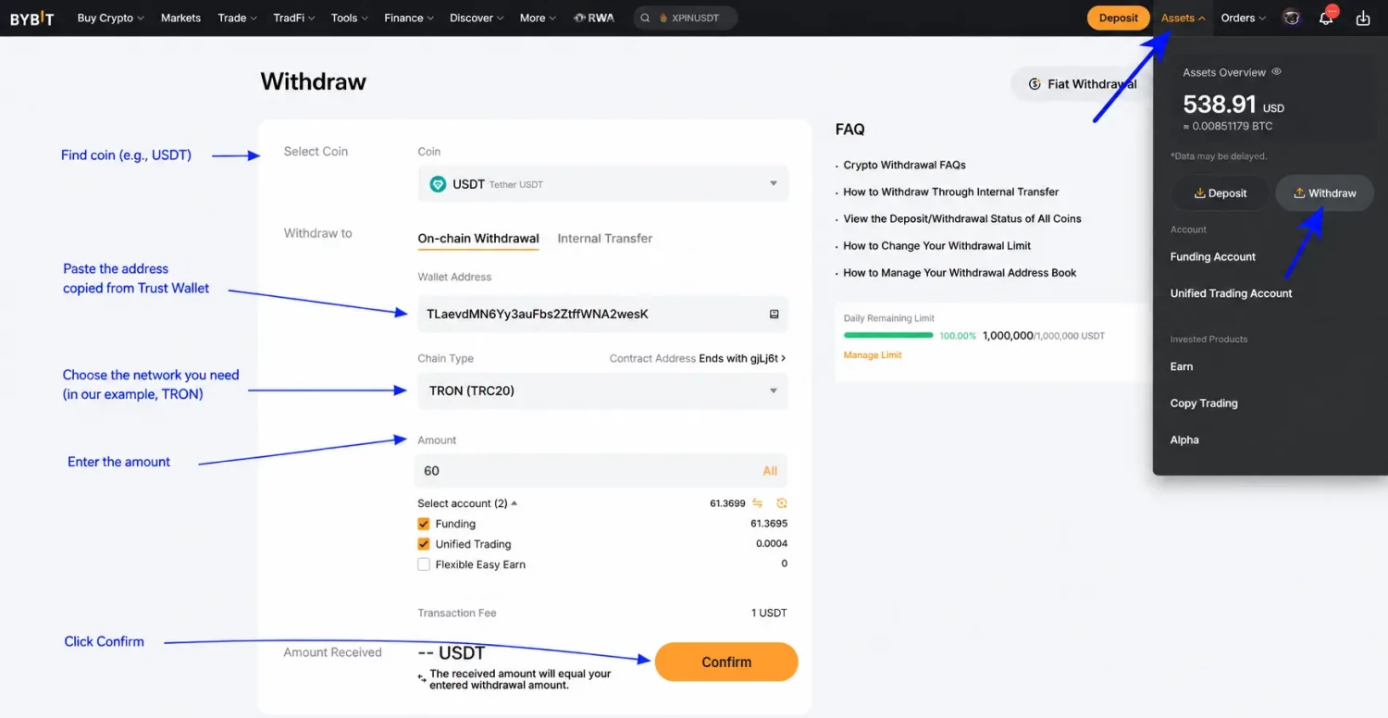Image resolution: width=1388 pixels, height=718 pixels.
Task: Click Deposit in Assets Overview panel
Action: [1220, 193]
